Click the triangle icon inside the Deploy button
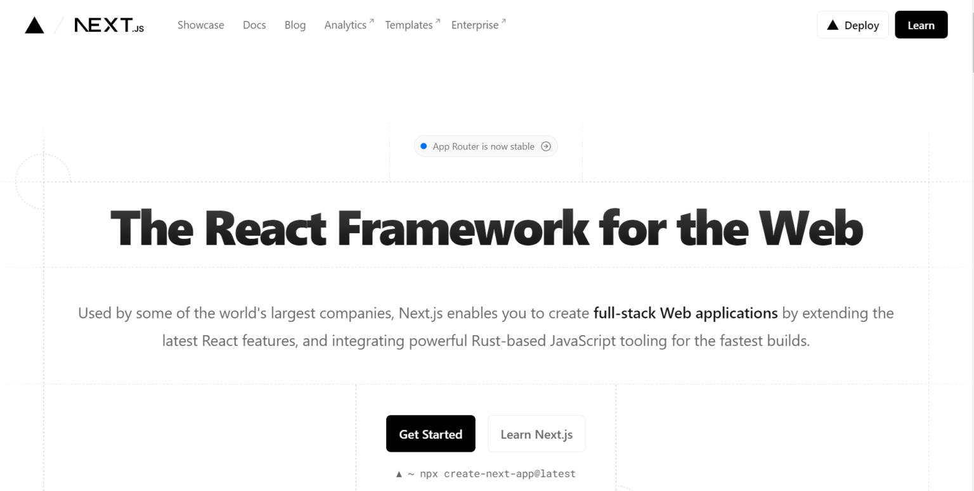 pos(833,25)
